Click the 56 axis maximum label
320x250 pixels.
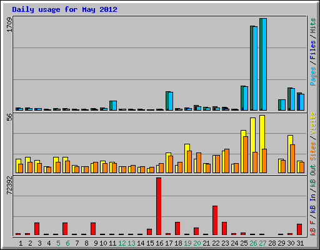click(9, 117)
